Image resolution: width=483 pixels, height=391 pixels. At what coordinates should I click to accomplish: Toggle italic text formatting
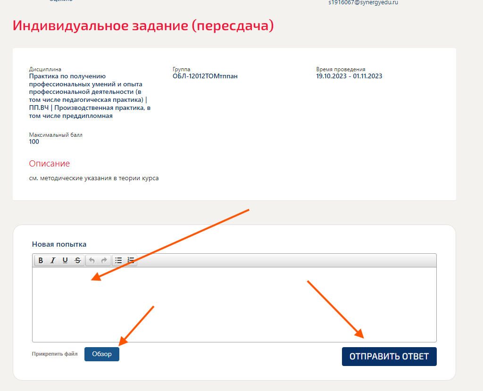[x=53, y=260]
